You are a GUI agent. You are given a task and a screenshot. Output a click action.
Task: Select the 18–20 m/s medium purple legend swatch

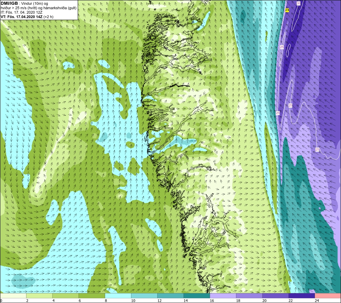(x=249, y=295)
